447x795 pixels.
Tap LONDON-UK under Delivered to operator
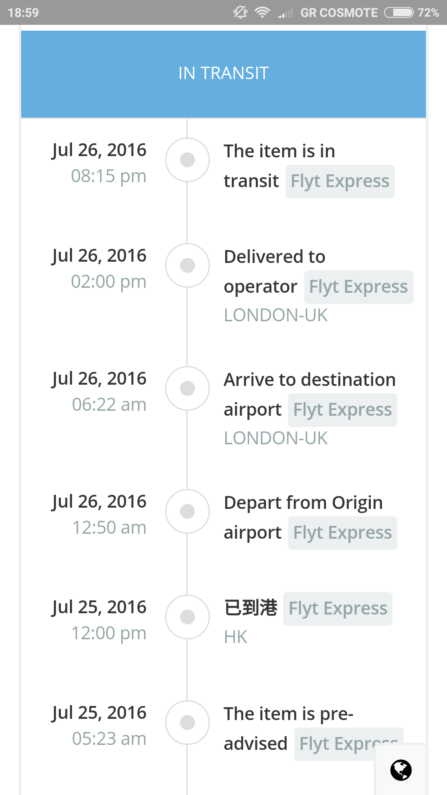[x=276, y=316]
